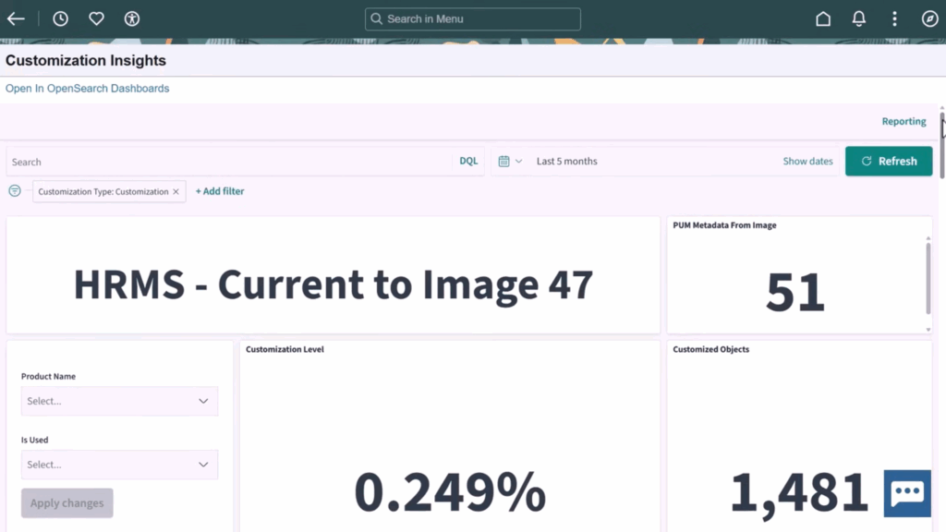Go to the Home icon

pyautogui.click(x=823, y=18)
